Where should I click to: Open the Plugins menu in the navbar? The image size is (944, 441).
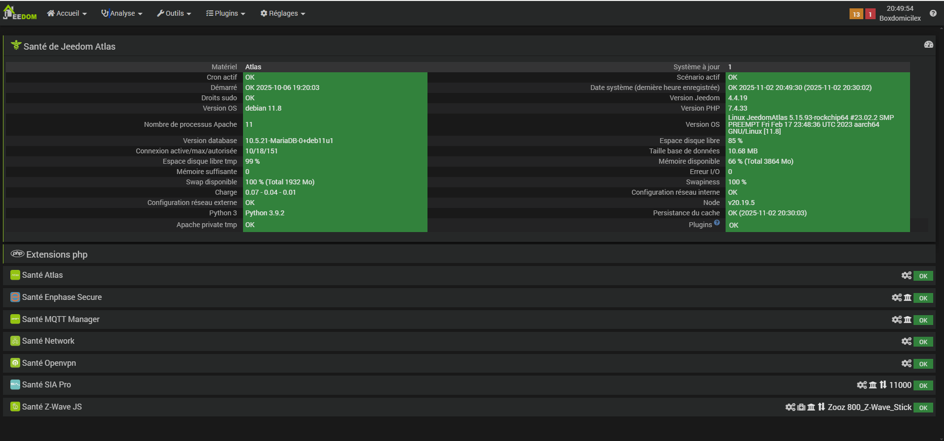click(225, 13)
